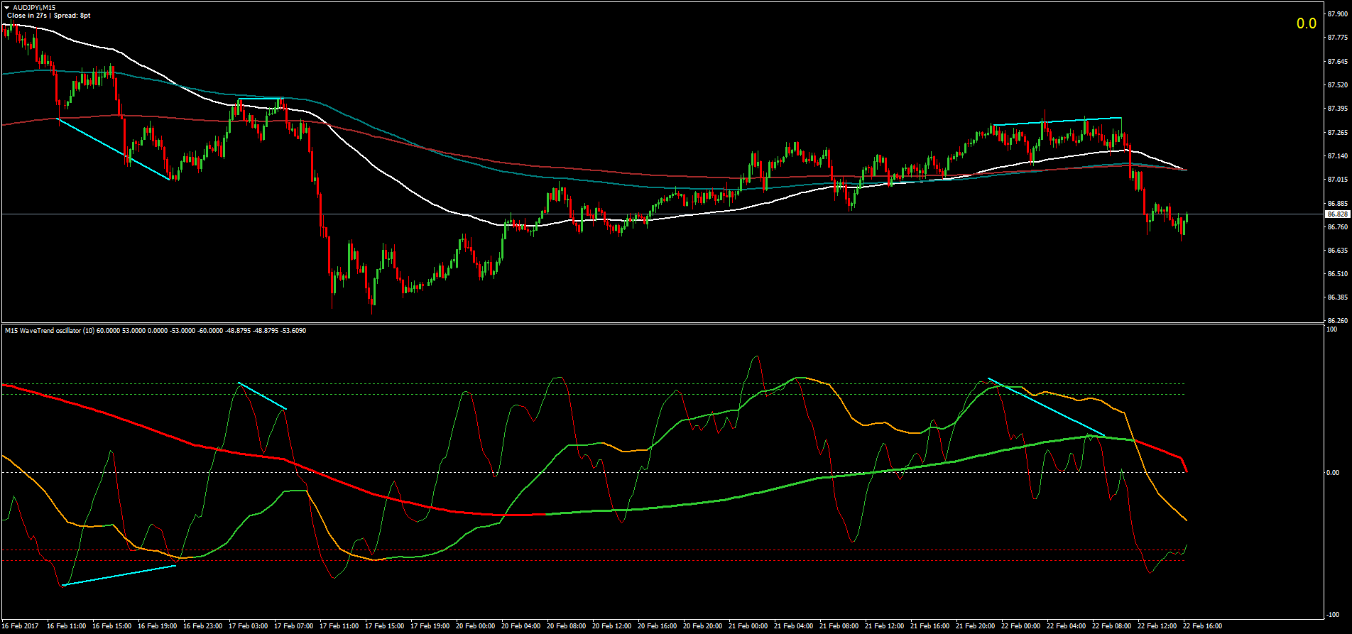Select the rising cyan trendline on oscillator 16 Feb lows
1352x634 pixels.
pyautogui.click(x=119, y=576)
